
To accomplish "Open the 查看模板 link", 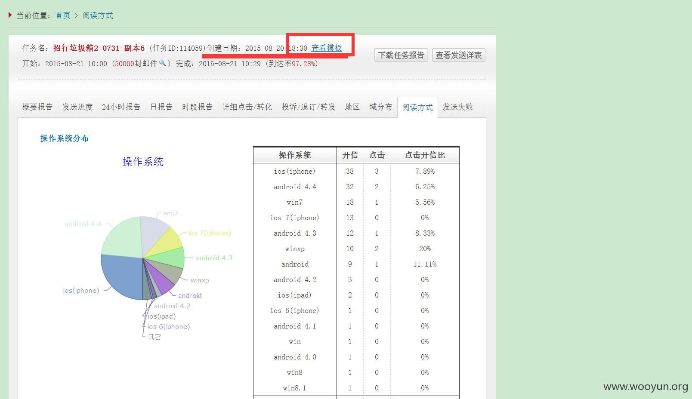I will tap(327, 48).
